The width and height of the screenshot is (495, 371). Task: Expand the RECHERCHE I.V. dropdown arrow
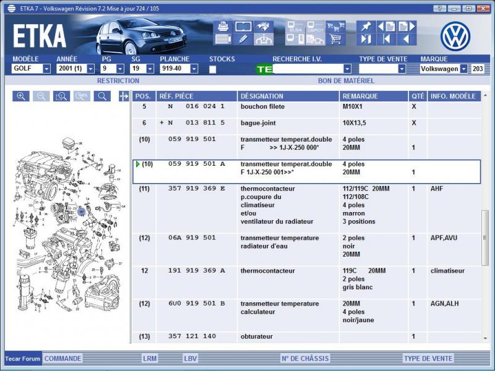[x=347, y=69]
